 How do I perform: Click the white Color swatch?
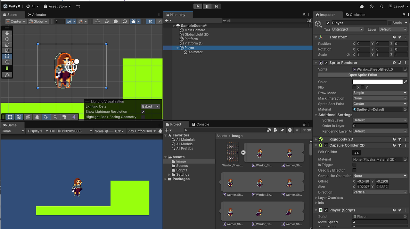377,82
